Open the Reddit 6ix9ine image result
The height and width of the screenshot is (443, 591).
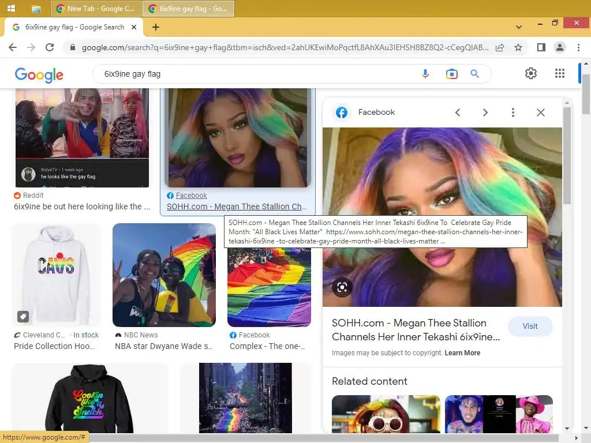coord(82,138)
